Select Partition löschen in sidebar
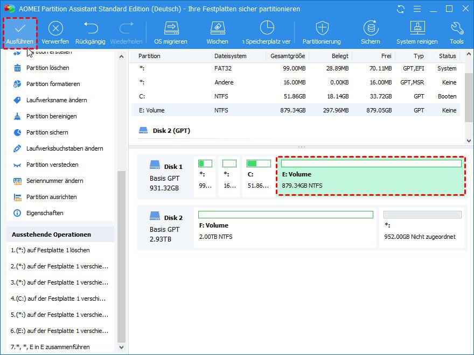 pos(47,68)
